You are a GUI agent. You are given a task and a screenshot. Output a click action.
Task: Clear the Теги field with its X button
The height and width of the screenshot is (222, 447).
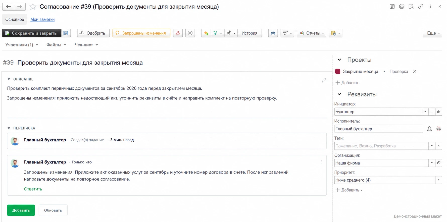(x=439, y=146)
